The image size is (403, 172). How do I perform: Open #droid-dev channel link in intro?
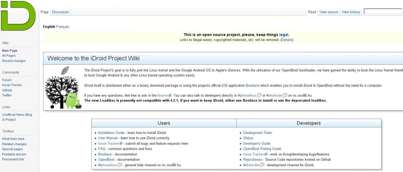(x=275, y=95)
